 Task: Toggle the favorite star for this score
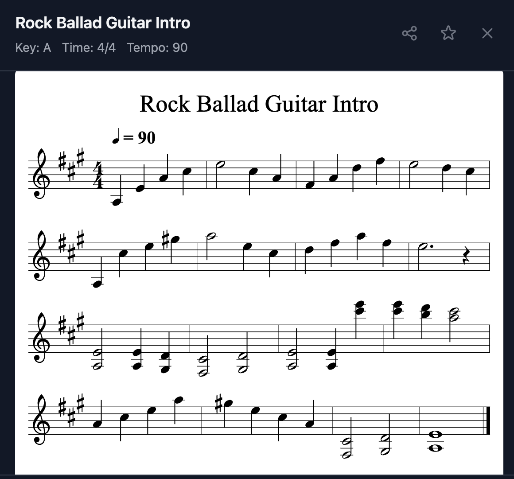pyautogui.click(x=448, y=33)
